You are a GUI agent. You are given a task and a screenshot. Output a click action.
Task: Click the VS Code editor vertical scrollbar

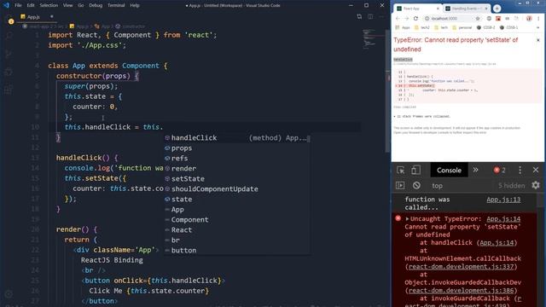pyautogui.click(x=387, y=91)
